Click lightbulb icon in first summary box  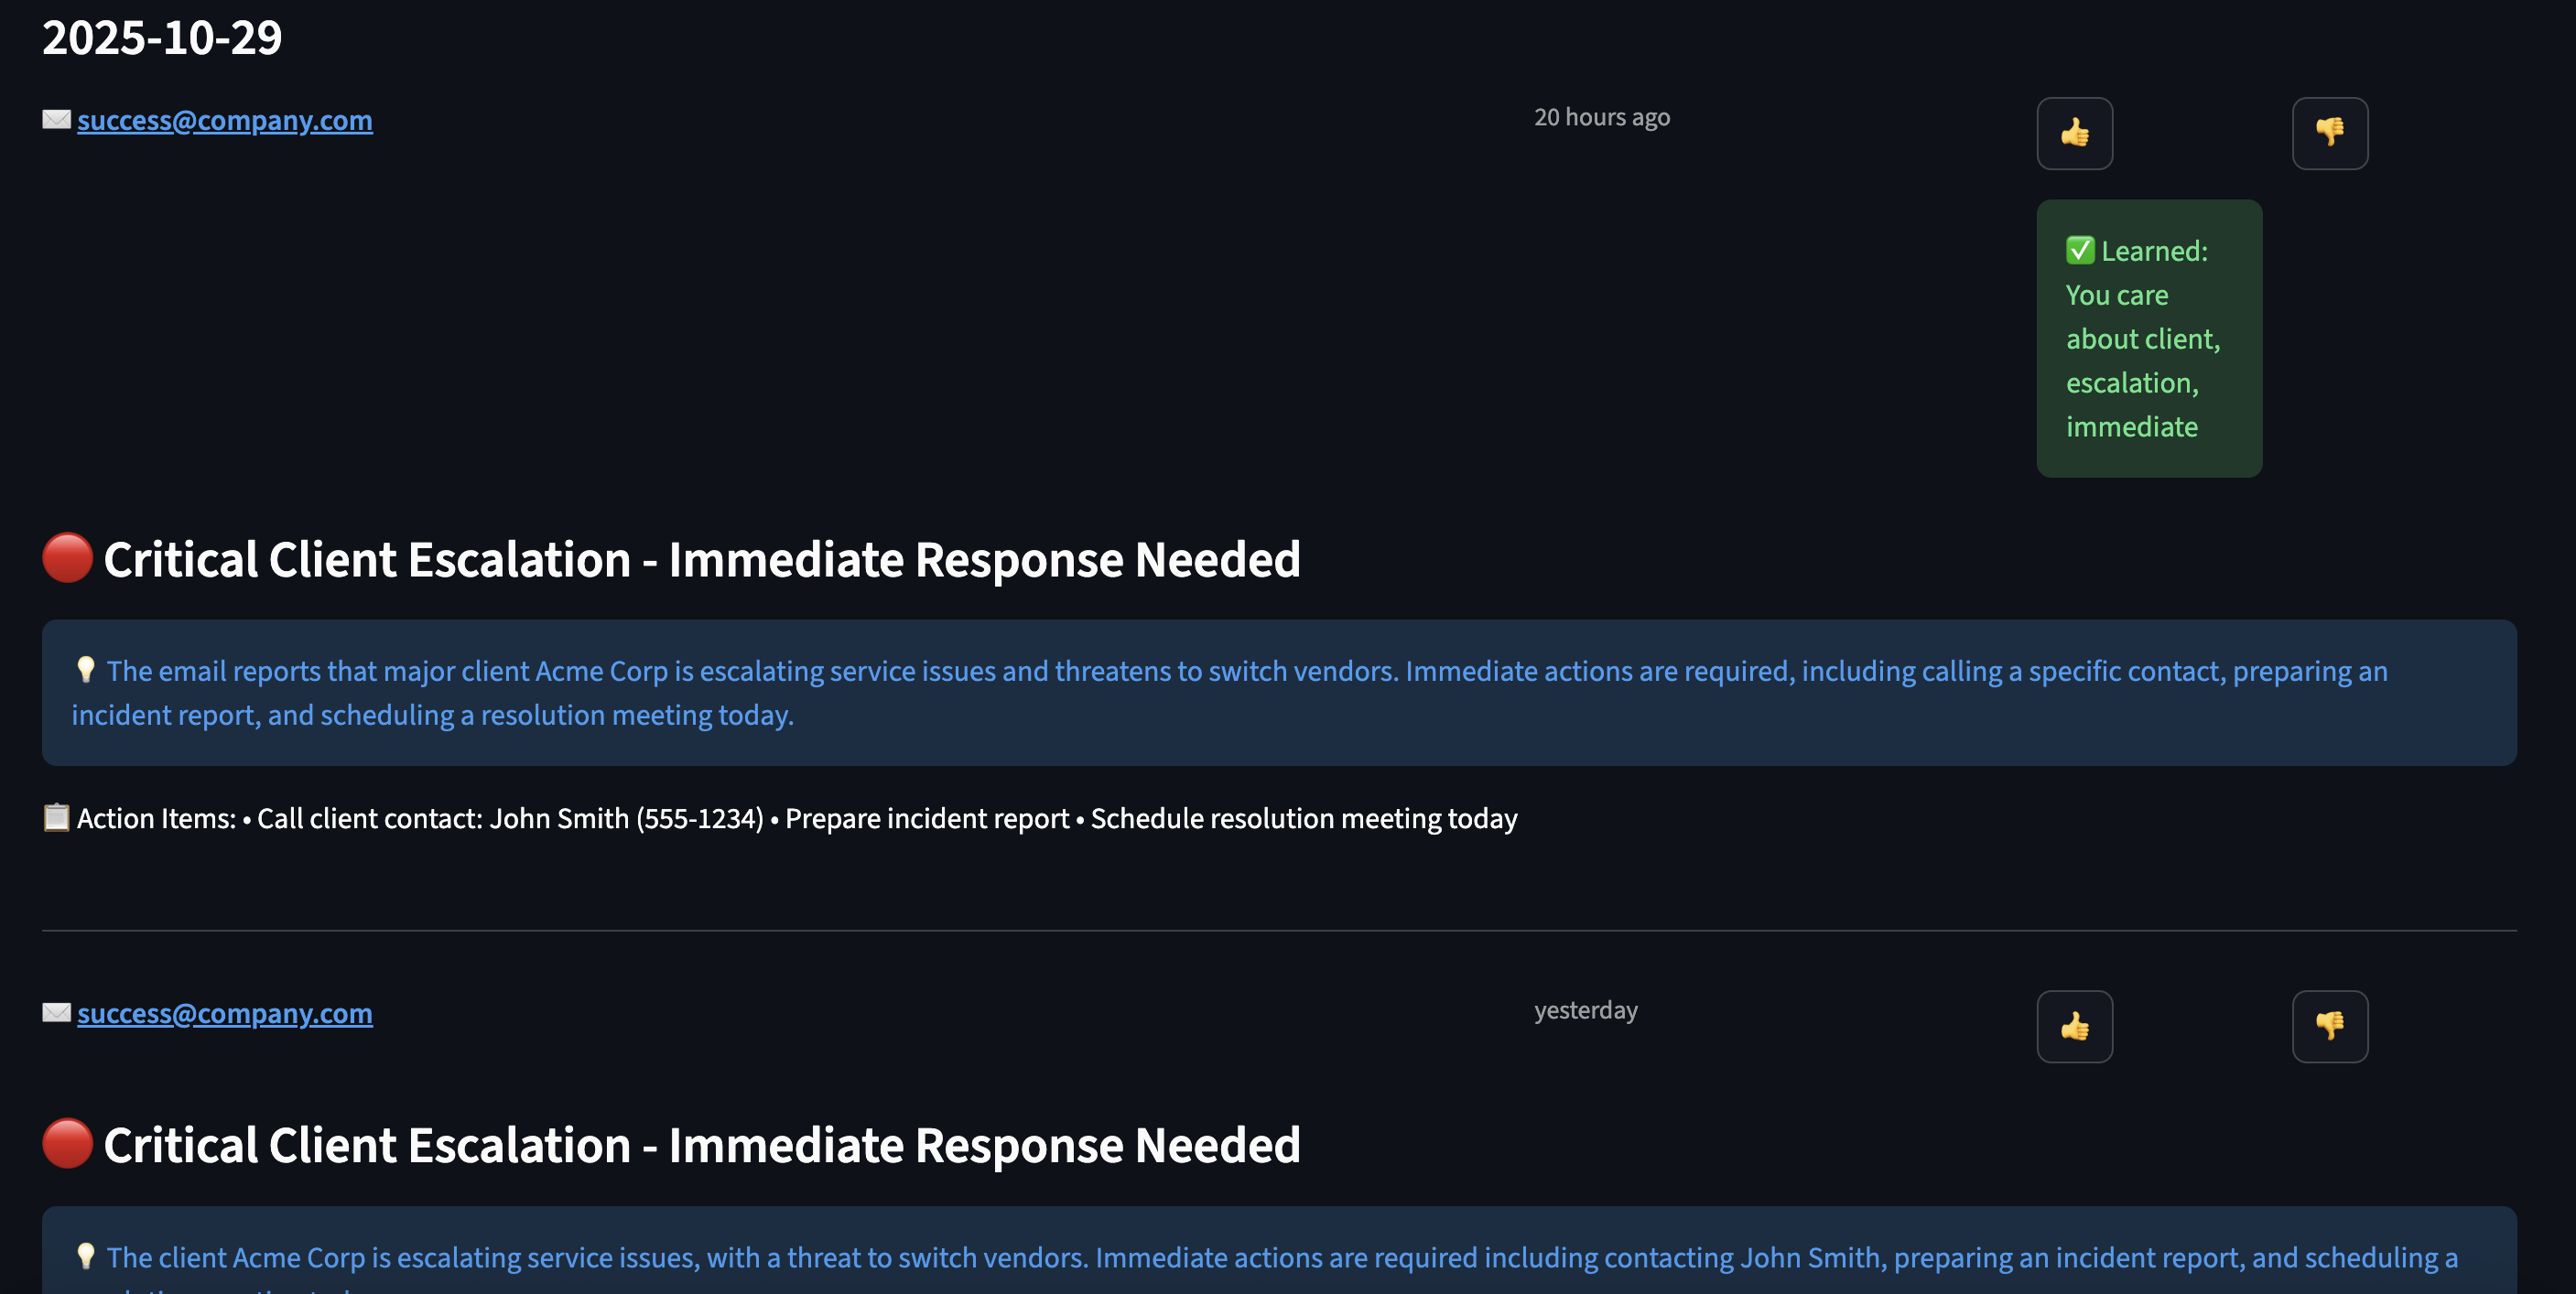[x=86, y=670]
